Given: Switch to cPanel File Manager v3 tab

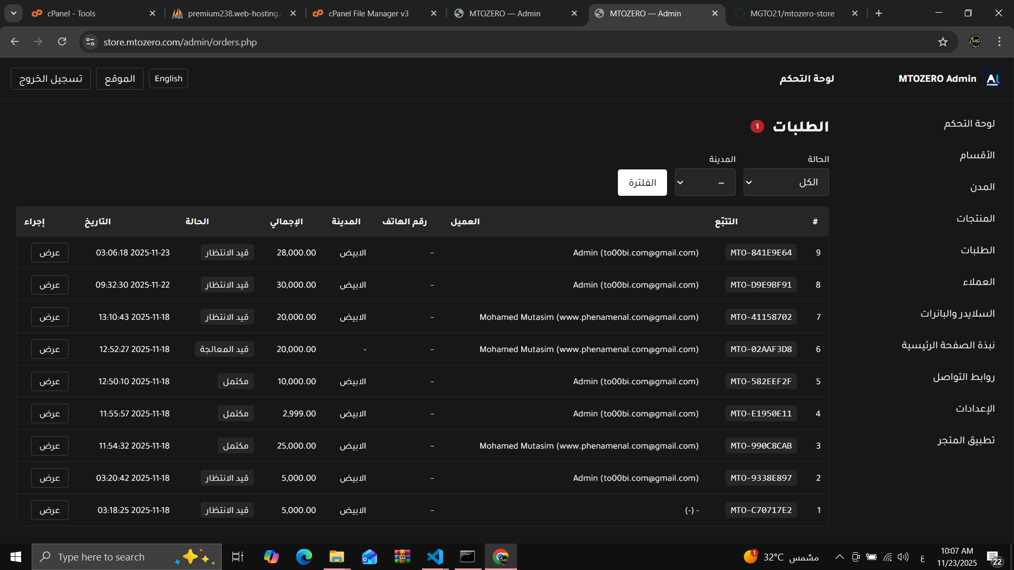Looking at the screenshot, I should (369, 13).
